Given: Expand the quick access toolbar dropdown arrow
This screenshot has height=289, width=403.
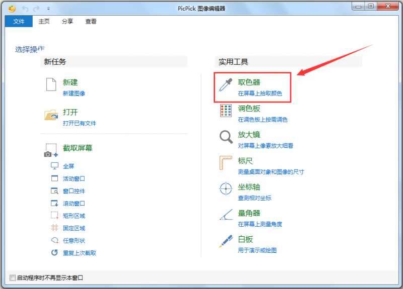Looking at the screenshot, I should pos(48,9).
